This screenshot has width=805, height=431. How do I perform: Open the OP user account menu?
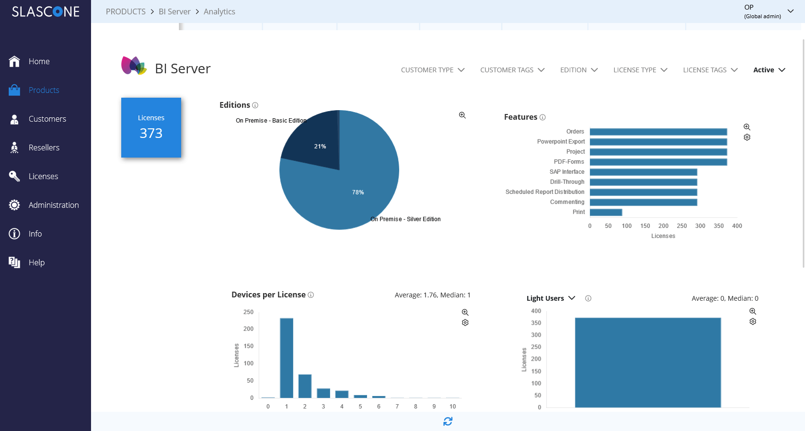(769, 11)
